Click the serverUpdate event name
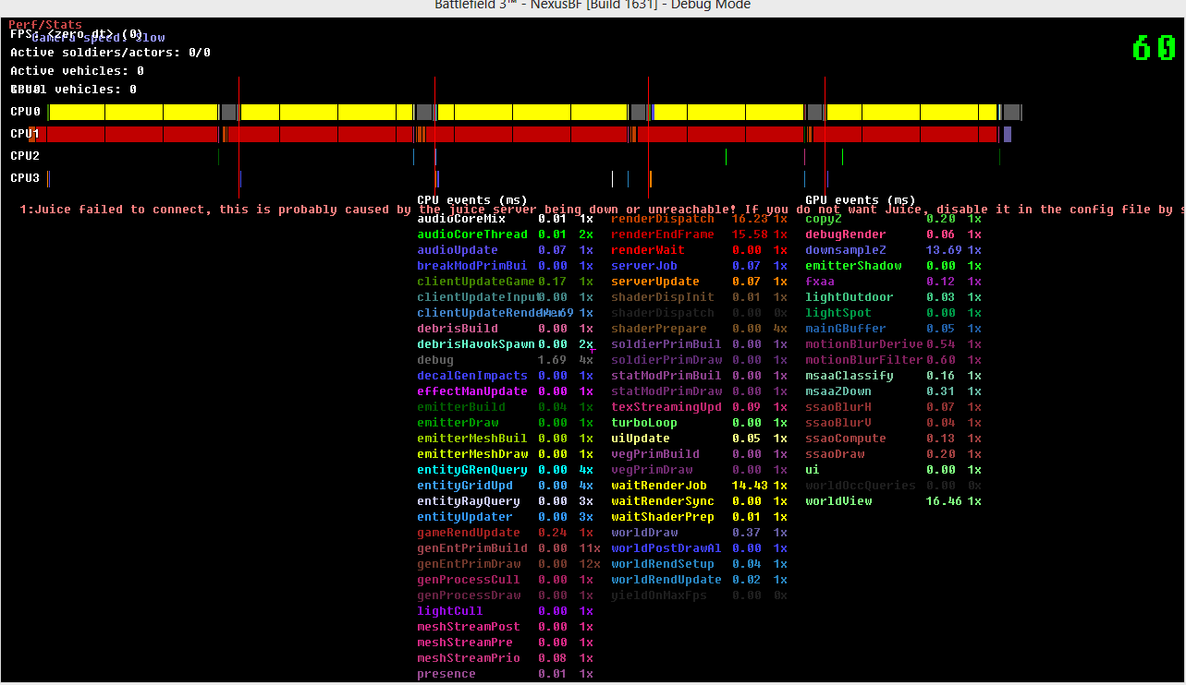 pyautogui.click(x=655, y=282)
